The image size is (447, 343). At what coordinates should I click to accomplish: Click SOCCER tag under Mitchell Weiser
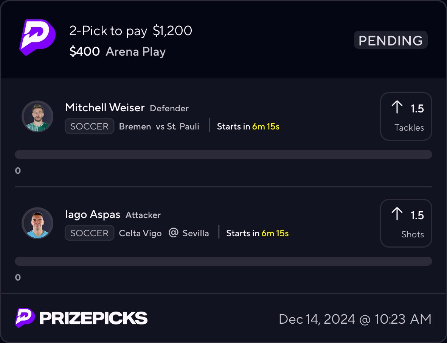(x=90, y=126)
